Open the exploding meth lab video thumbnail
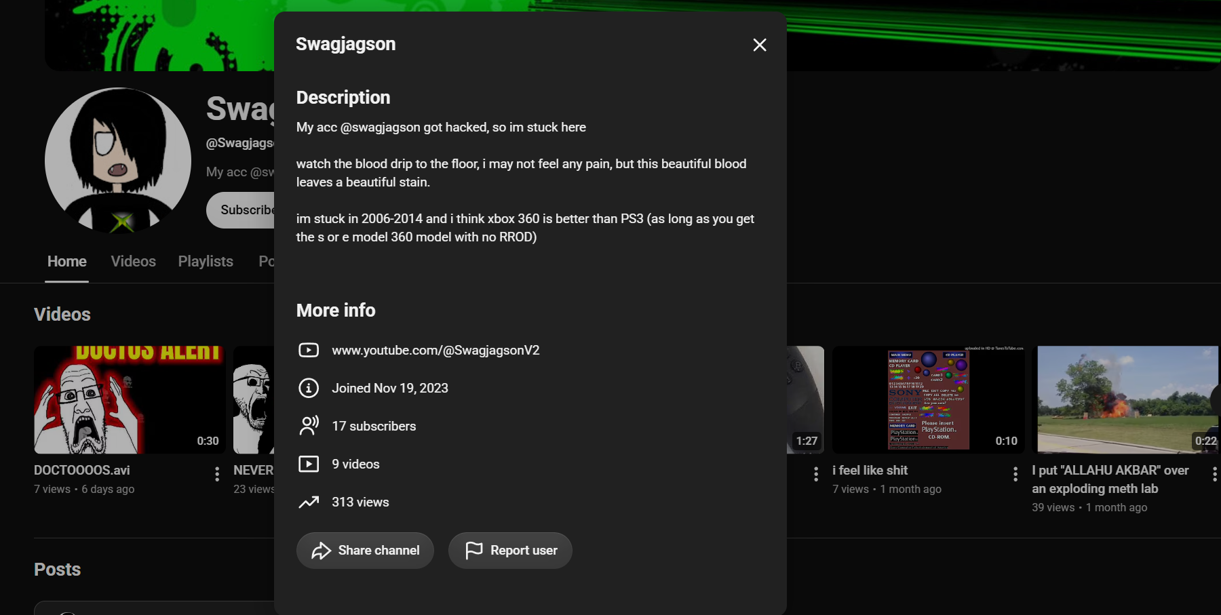This screenshot has height=615, width=1221. coord(1126,400)
